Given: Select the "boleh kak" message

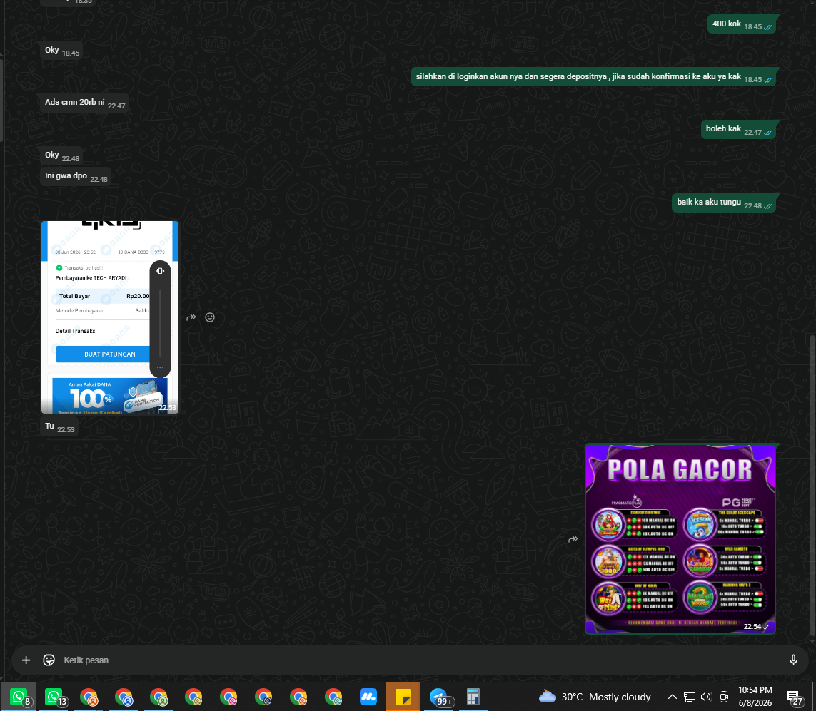Looking at the screenshot, I should 738,129.
